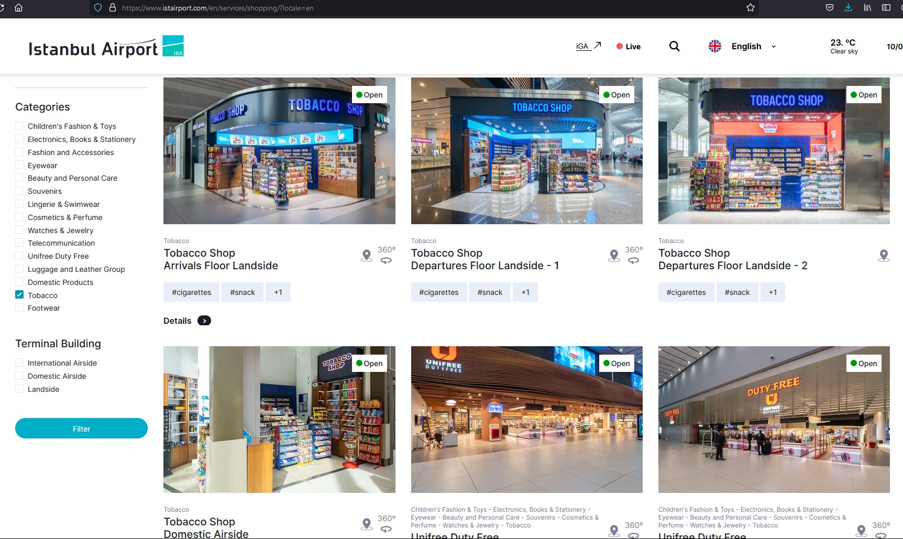Open 360° view for Departures Floor Landside - 1

(x=634, y=256)
